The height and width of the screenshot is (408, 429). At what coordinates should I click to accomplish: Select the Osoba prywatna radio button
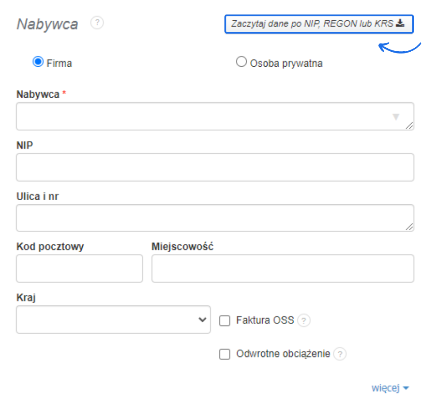pyautogui.click(x=241, y=62)
